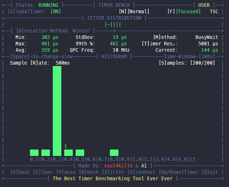Click the Avg 359 µs value
229x187 pixels.
coord(50,50)
